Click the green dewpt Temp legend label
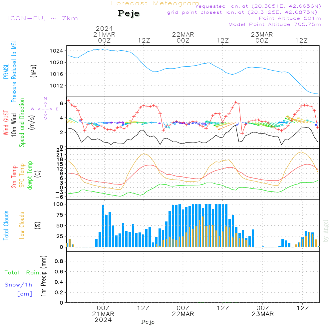 pos(30,175)
